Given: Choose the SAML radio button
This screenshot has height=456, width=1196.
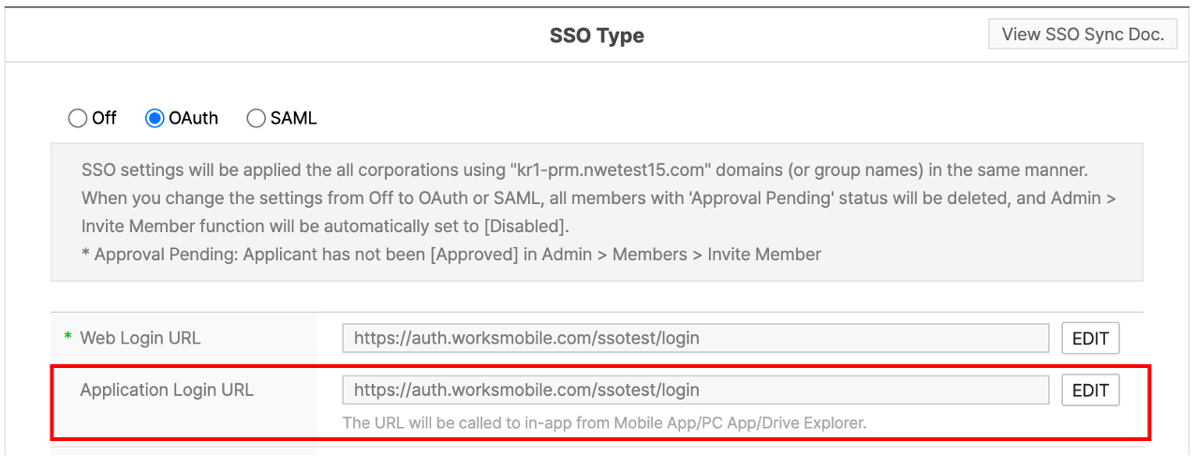Looking at the screenshot, I should coord(256,118).
